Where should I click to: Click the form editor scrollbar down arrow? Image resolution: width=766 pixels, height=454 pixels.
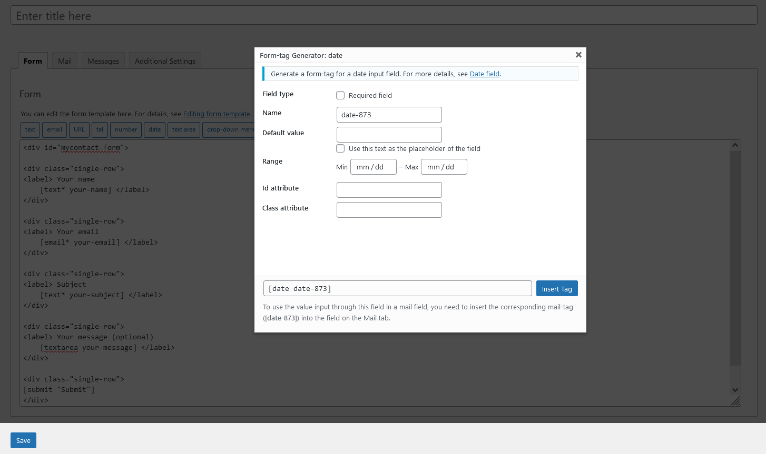click(x=735, y=390)
